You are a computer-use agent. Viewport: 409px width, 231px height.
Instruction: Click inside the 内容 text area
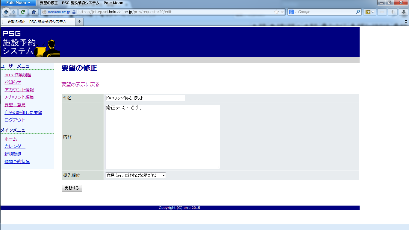[163, 137]
